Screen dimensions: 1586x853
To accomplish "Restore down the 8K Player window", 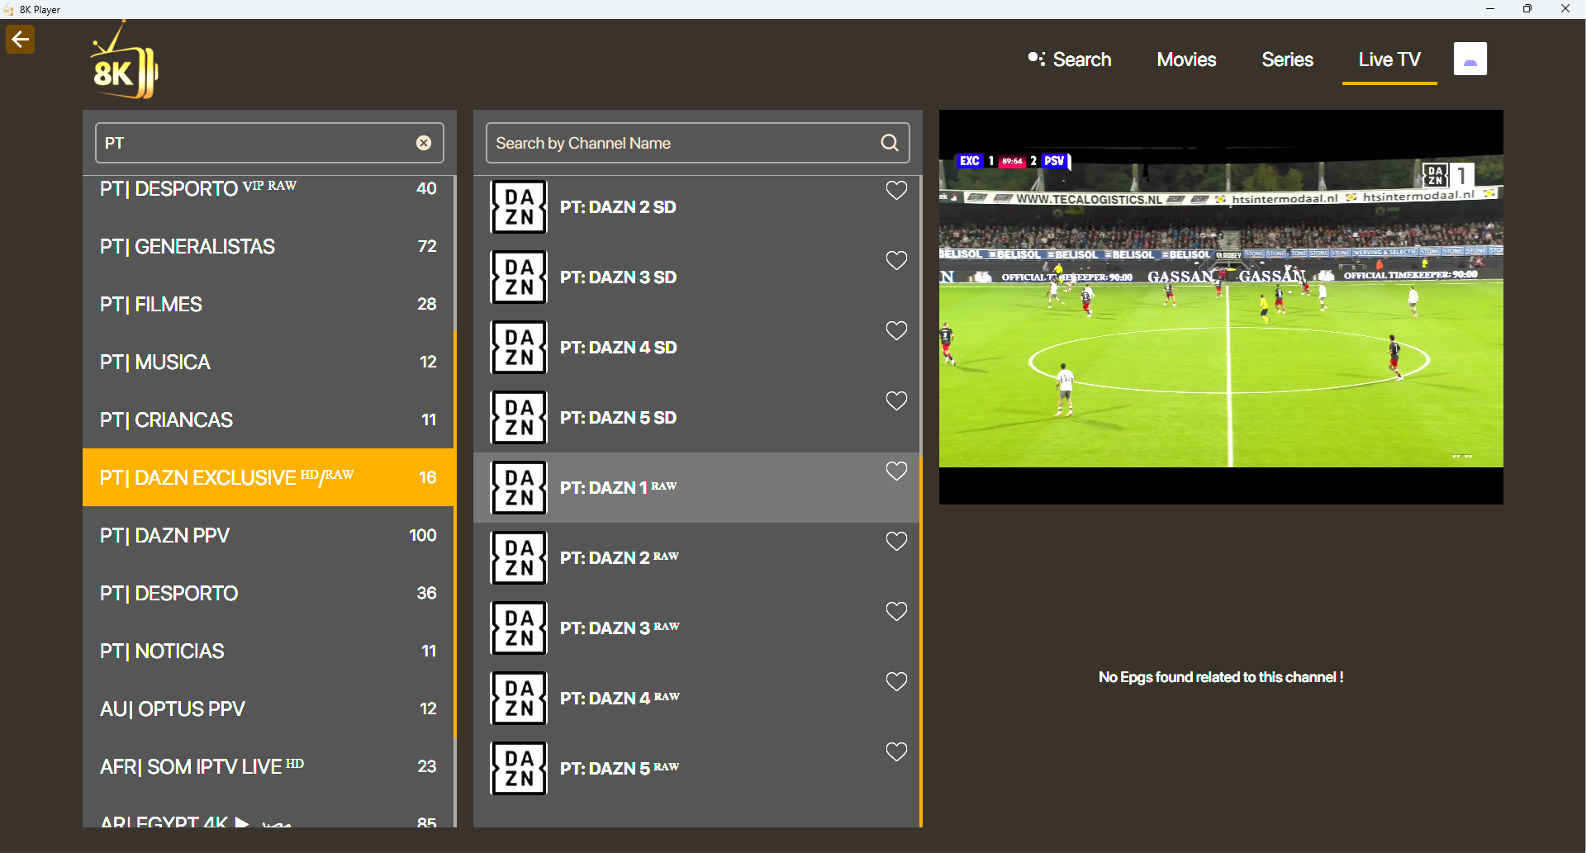I will tap(1527, 9).
